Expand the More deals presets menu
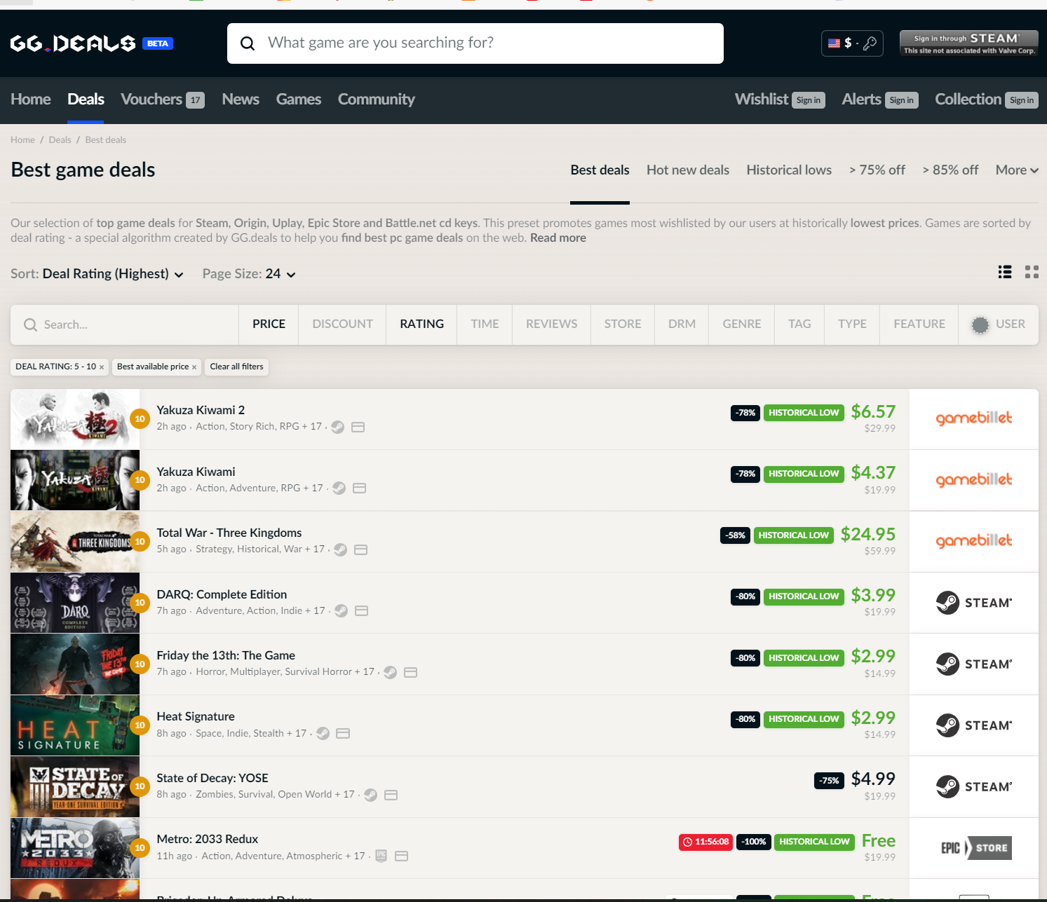 [x=1017, y=170]
